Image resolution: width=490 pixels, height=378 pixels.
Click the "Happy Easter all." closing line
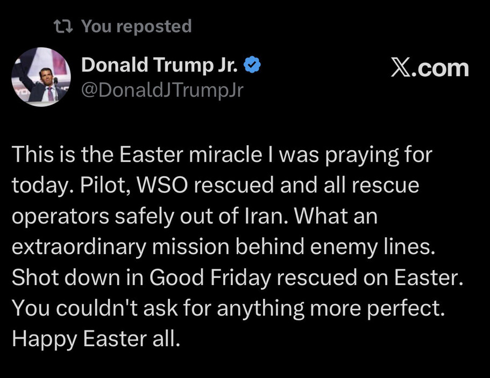[94, 339]
